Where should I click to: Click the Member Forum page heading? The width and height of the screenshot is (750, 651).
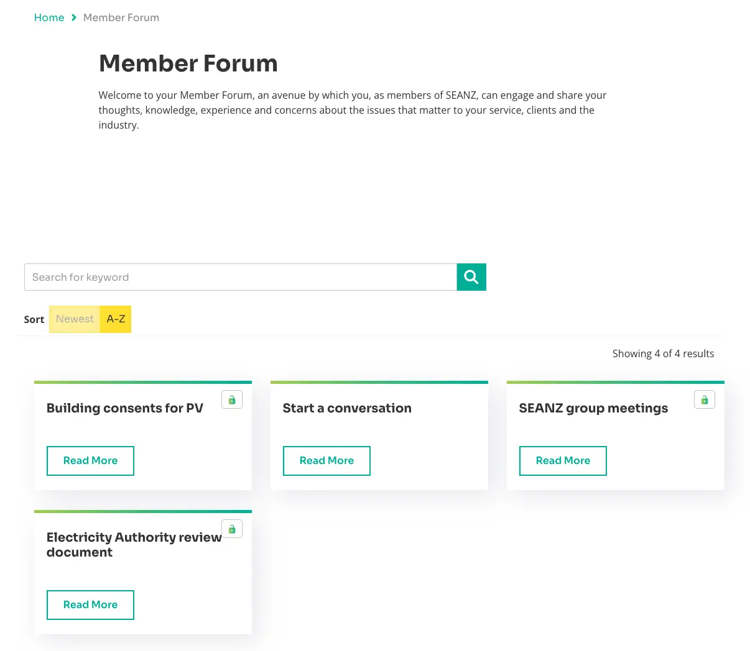[x=188, y=63]
